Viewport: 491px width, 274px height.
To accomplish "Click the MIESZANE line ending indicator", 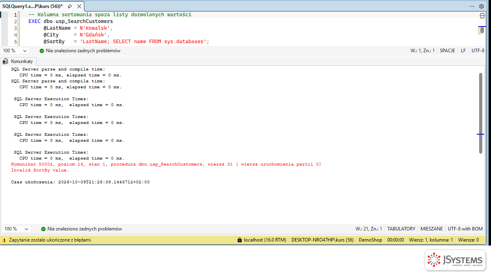I will pos(432,229).
